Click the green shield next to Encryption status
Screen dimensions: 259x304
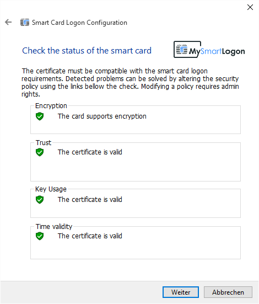point(40,116)
